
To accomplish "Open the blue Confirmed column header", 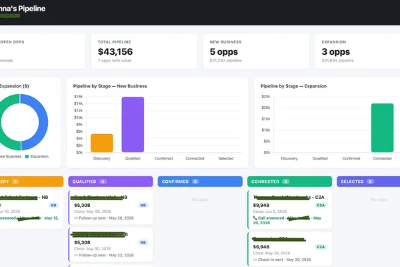I will point(200,182).
